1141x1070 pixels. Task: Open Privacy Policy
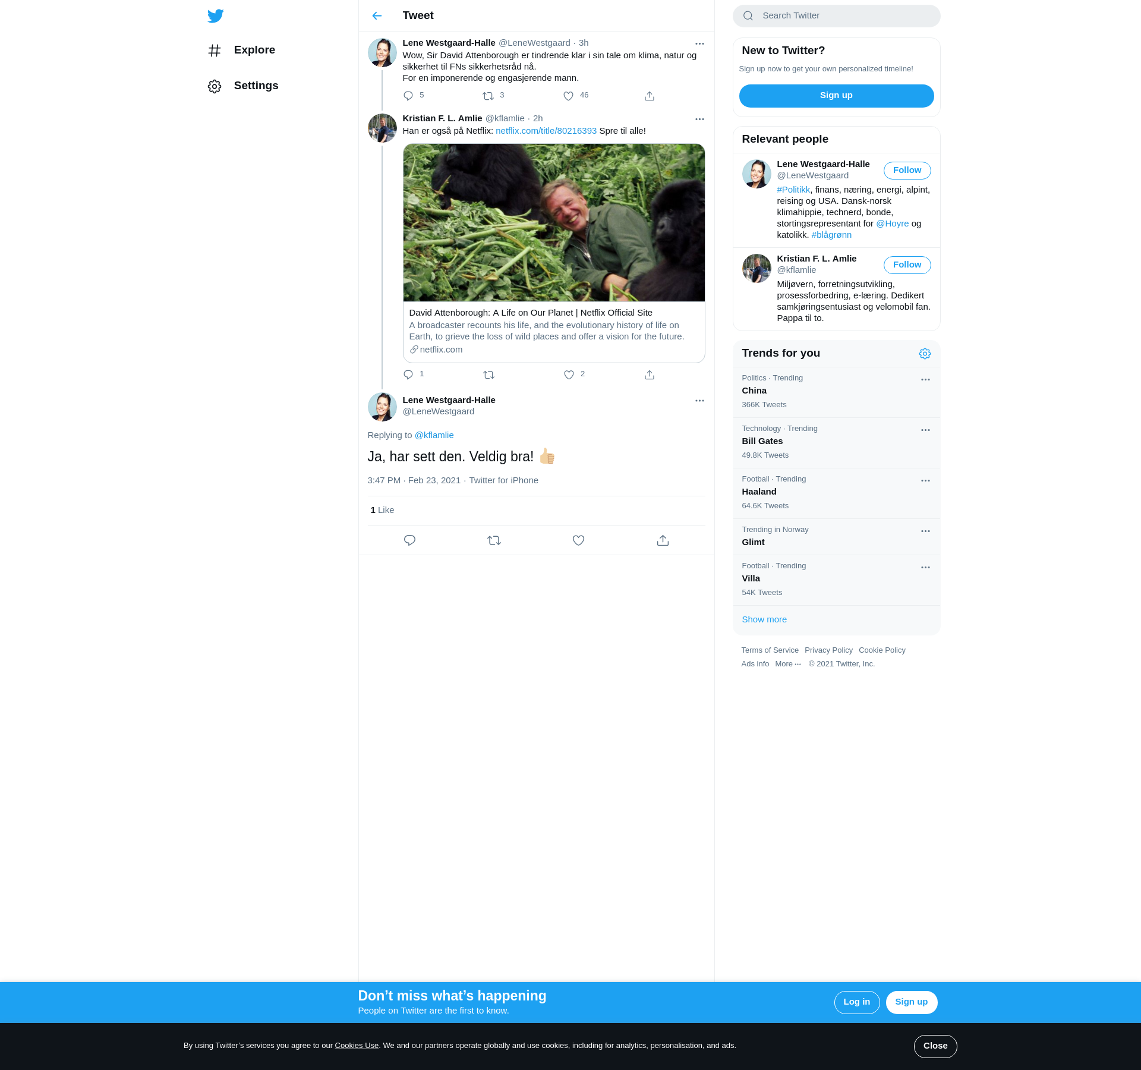tap(828, 650)
